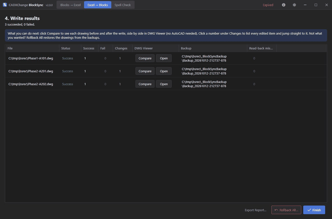Open the Spell Check tab
332x219 pixels.
[x=122, y=5]
